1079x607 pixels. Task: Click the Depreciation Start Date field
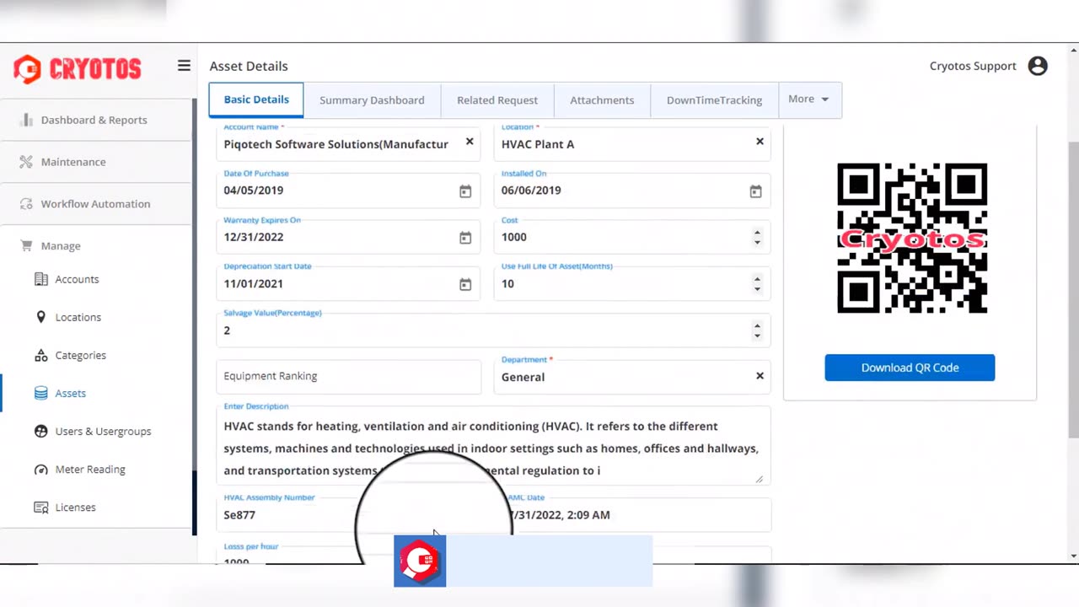coord(348,282)
